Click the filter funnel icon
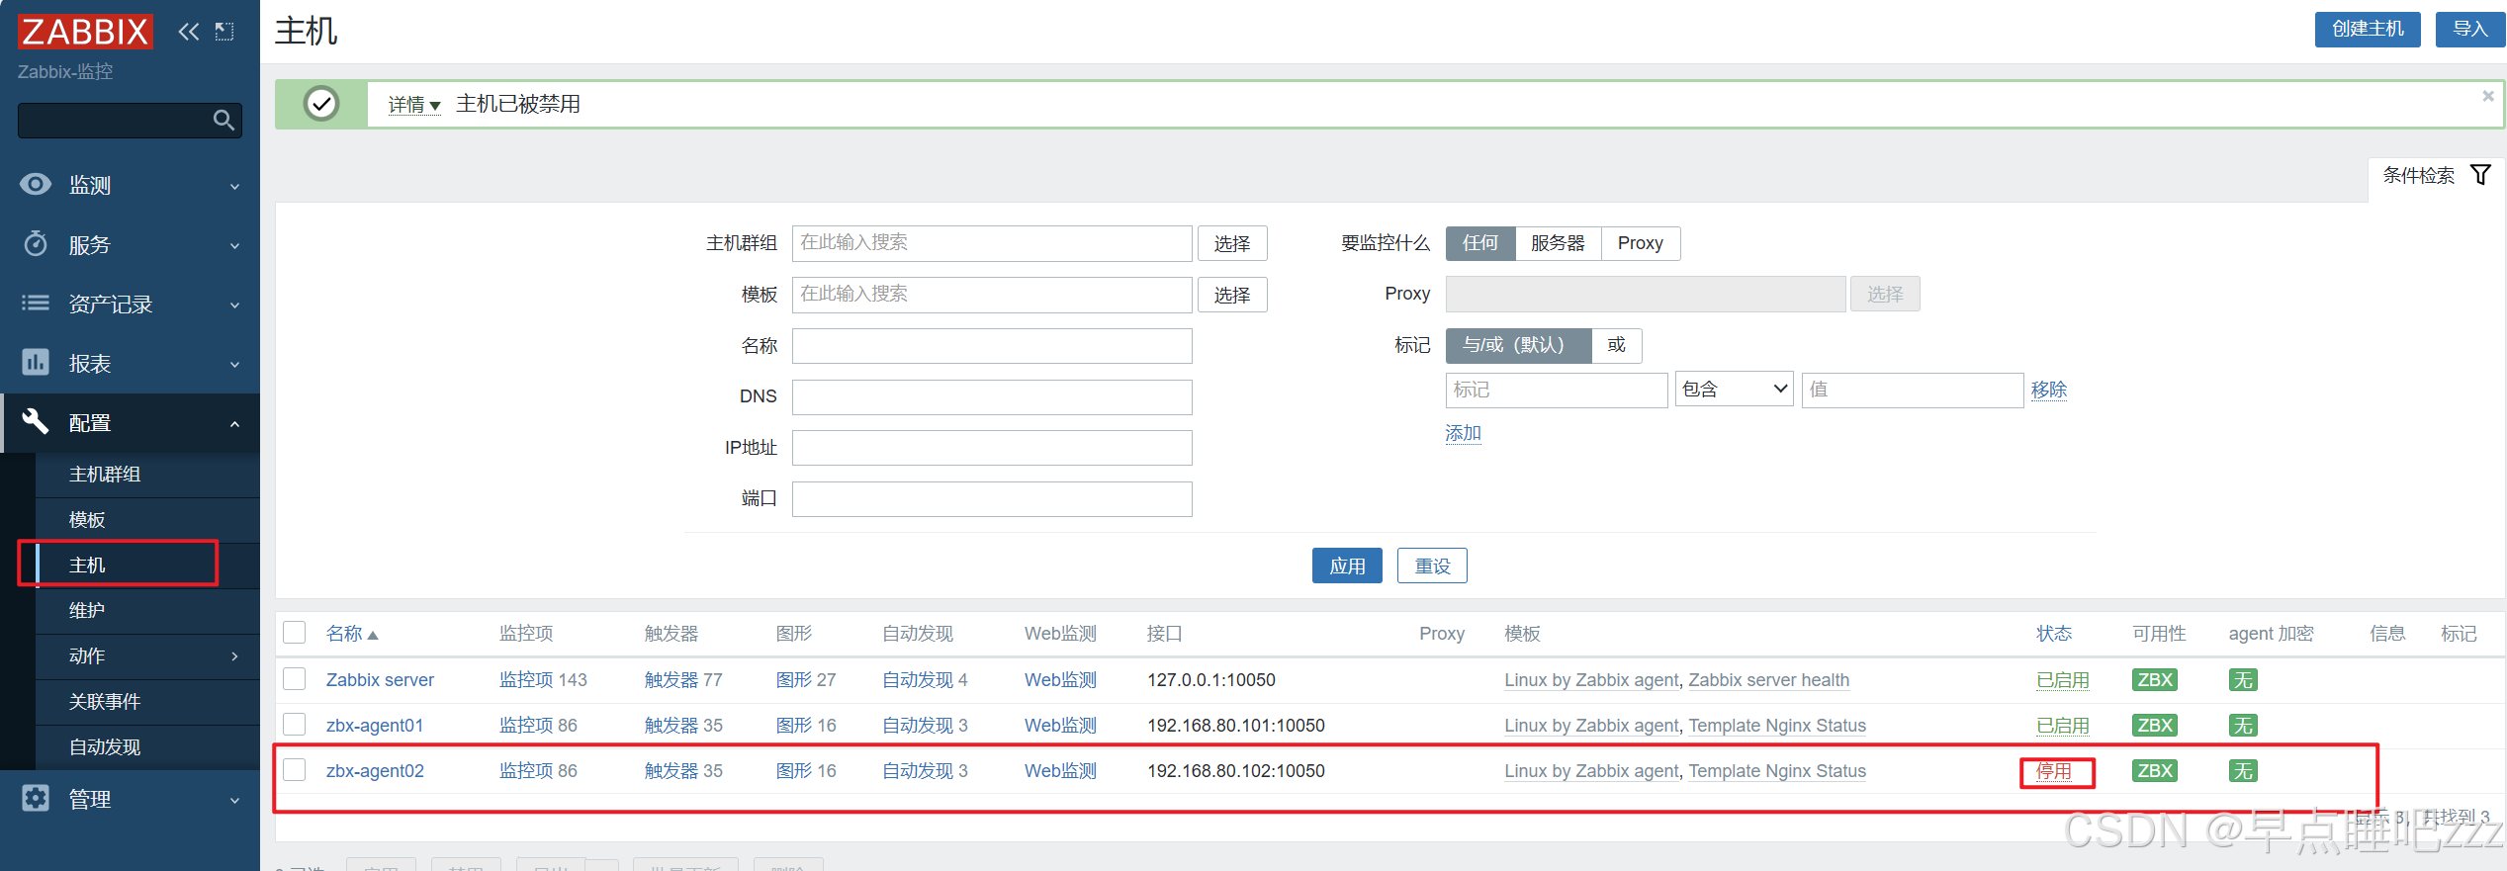The image size is (2507, 871). pyautogui.click(x=2480, y=175)
